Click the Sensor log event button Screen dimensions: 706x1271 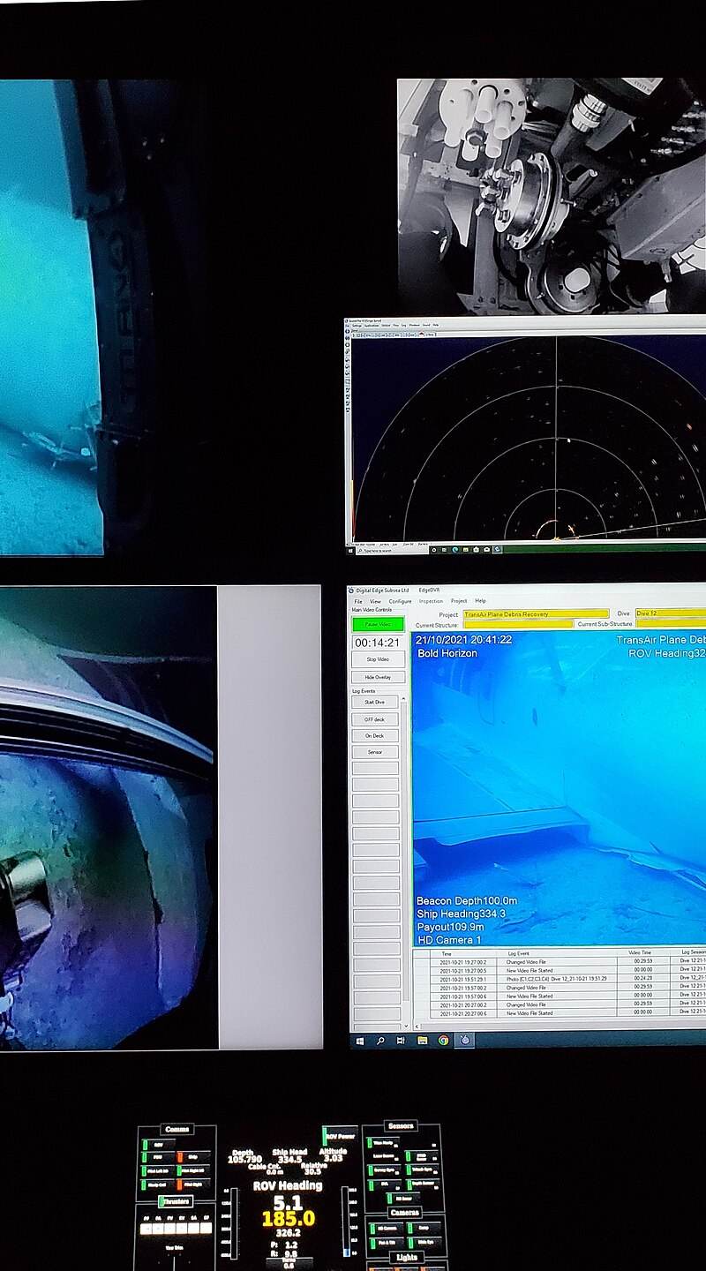pos(375,752)
